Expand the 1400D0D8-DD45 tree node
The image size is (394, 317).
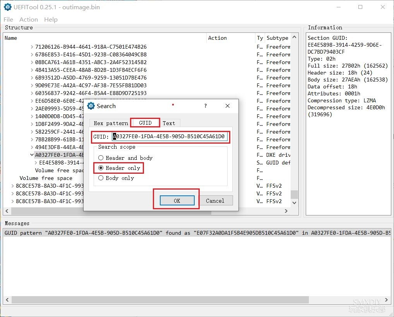pyautogui.click(x=32, y=116)
